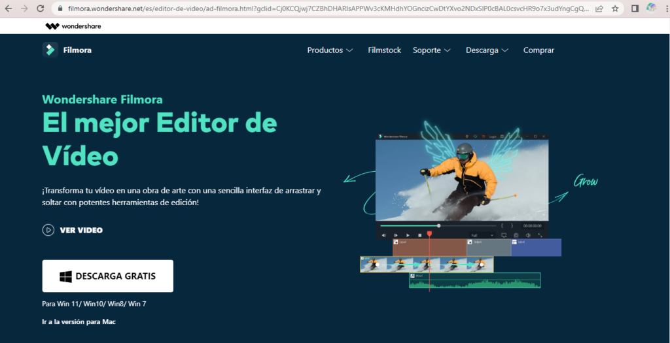Image resolution: width=670 pixels, height=343 pixels.
Task: Expand the Productos menu
Action: pos(330,50)
